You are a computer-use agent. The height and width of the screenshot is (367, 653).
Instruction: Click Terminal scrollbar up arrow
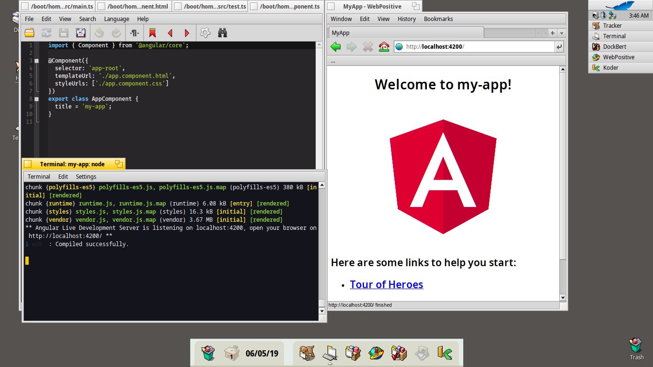coord(322,185)
